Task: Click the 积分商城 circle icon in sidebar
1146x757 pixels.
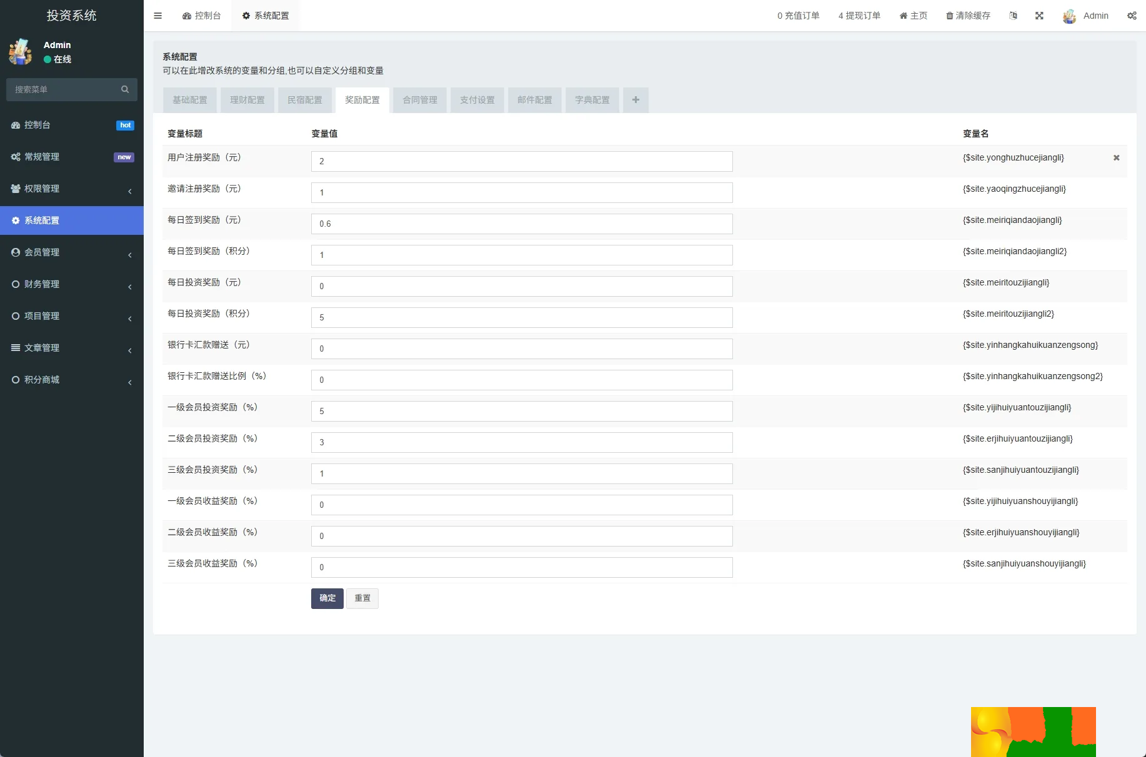Action: 16,380
